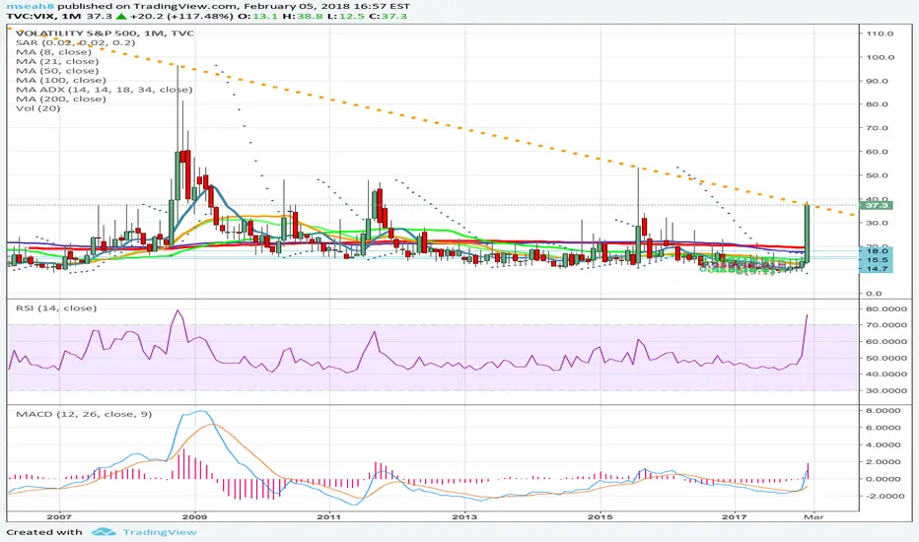
Task: Click the 2013 label on time axis
Action: (464, 516)
